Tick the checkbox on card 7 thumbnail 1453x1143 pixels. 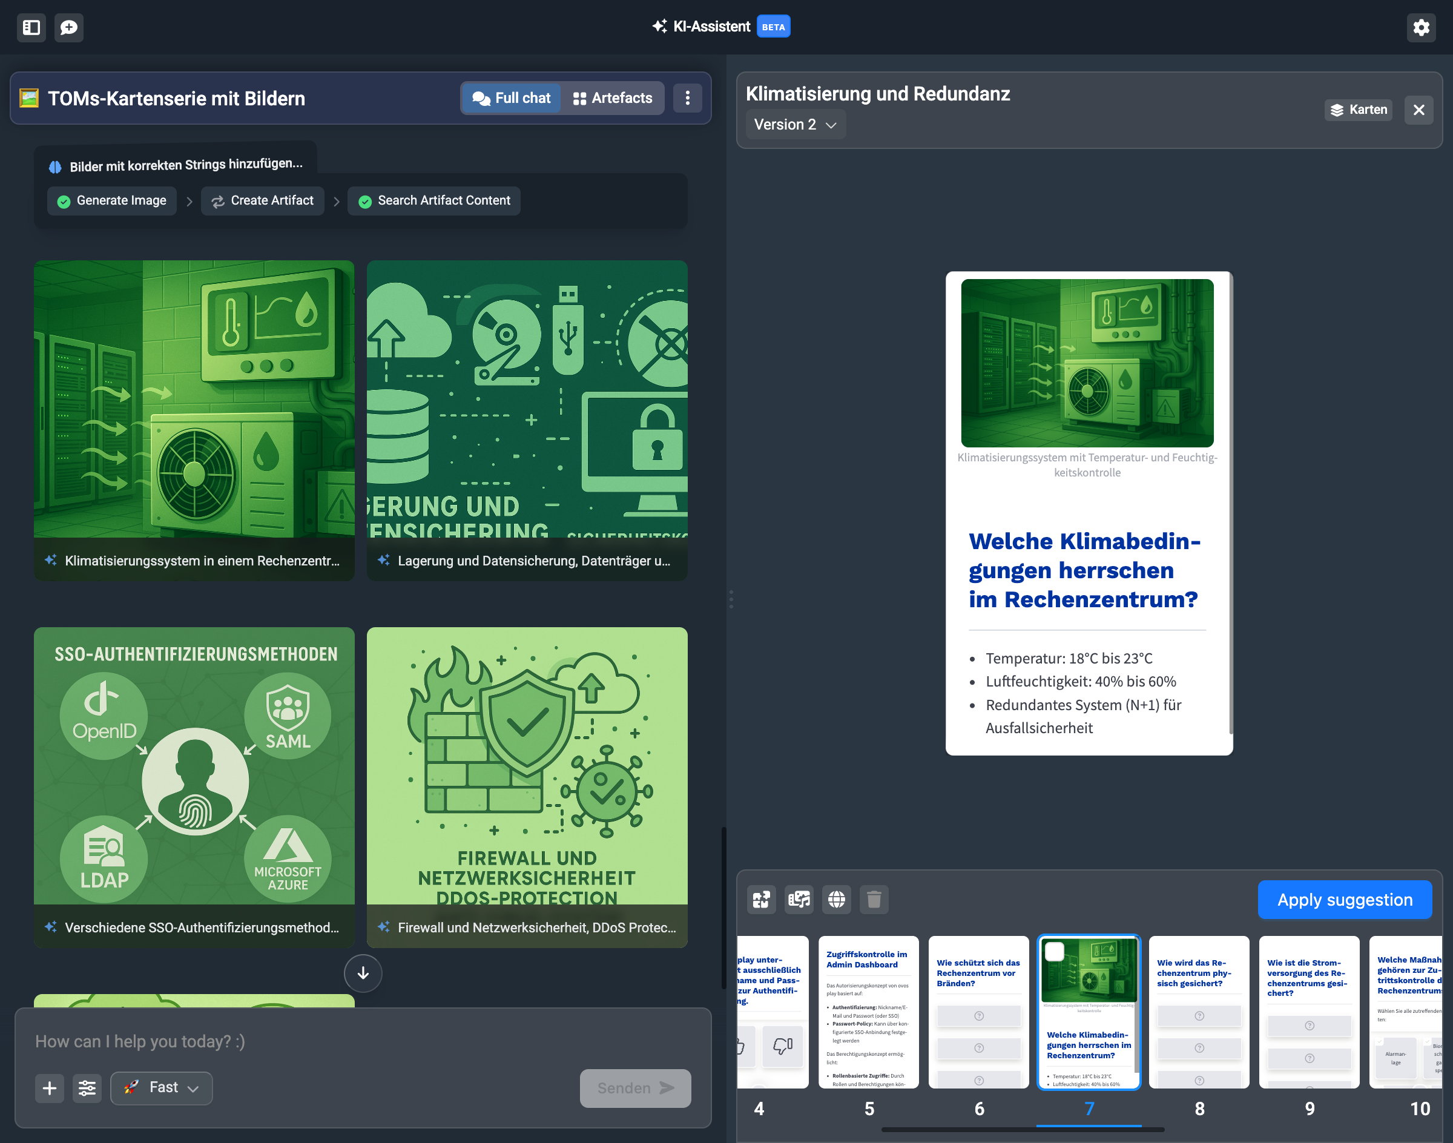[x=1055, y=952]
